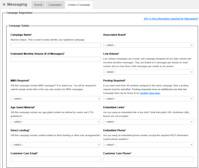Expand the Low Volume dropdown
Image resolution: width=199 pixels, height=168 pixels.
tap(148, 72)
